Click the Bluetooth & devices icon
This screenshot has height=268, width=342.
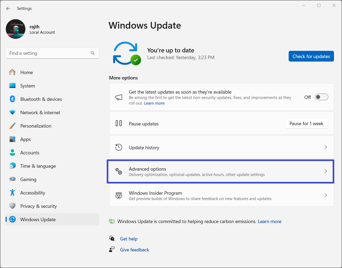[x=12, y=99]
